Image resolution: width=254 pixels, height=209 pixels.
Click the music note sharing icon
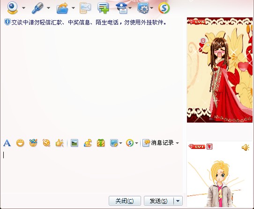click(x=88, y=143)
